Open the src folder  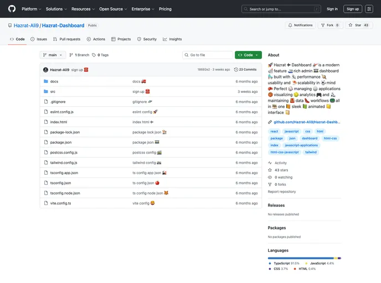click(x=53, y=92)
